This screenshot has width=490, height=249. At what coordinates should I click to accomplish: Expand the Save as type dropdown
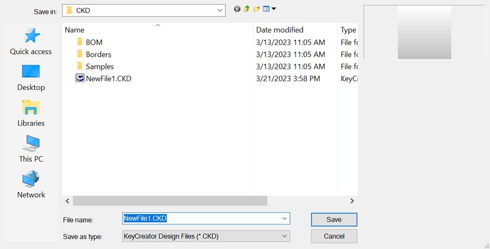point(284,236)
